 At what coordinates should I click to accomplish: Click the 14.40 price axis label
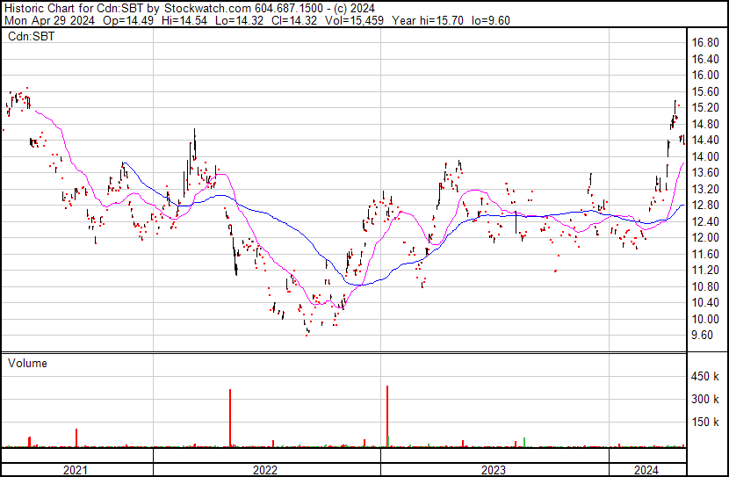pyautogui.click(x=705, y=140)
